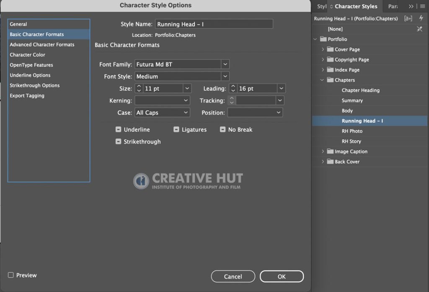The height and width of the screenshot is (292, 429).
Task: Click the Back Cover folder icon
Action: click(330, 161)
